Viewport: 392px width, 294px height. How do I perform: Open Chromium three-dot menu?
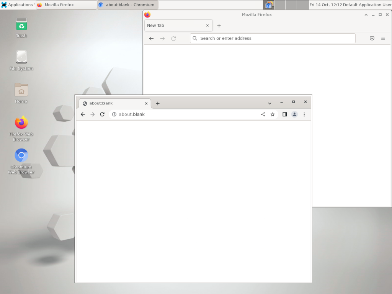coord(304,114)
